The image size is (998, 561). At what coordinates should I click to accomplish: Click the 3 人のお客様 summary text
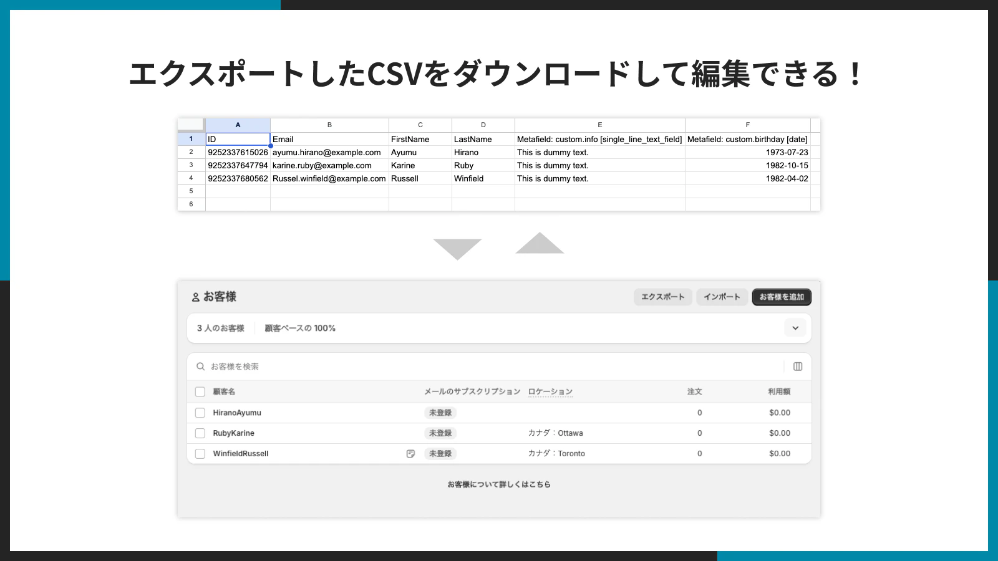point(220,328)
